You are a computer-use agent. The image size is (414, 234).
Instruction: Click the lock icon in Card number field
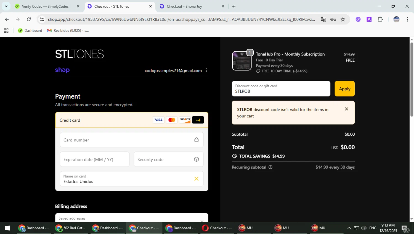point(196,140)
